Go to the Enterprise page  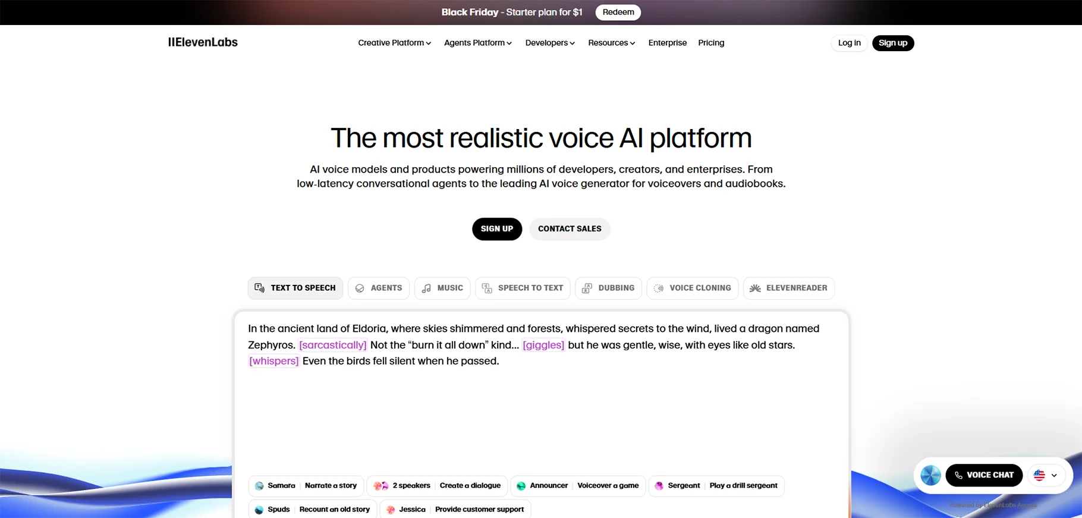[667, 43]
